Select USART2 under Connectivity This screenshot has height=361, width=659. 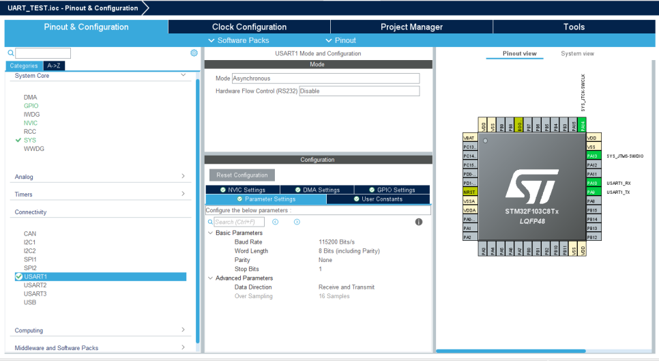tap(35, 285)
